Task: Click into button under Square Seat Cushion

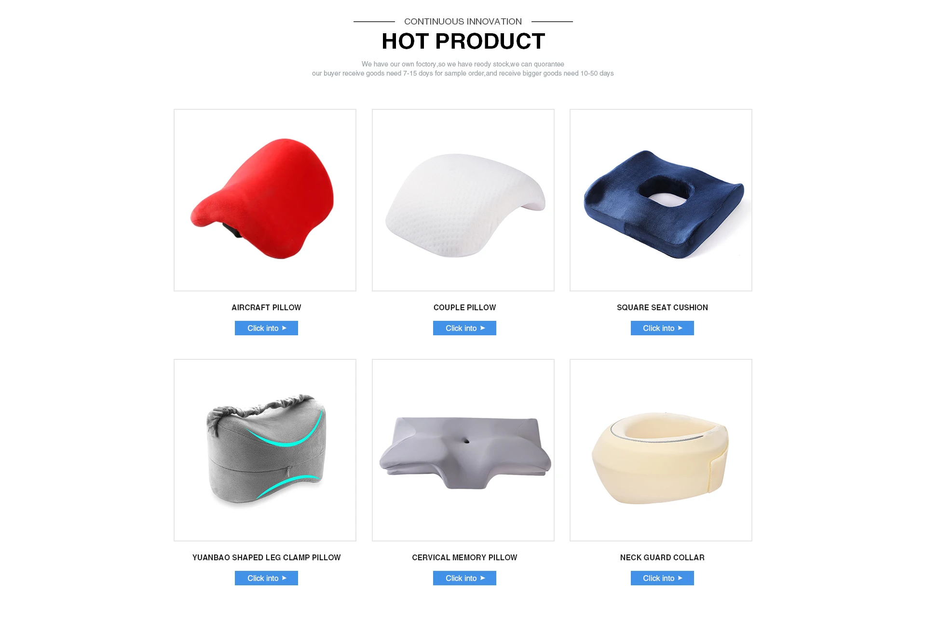Action: (x=662, y=328)
